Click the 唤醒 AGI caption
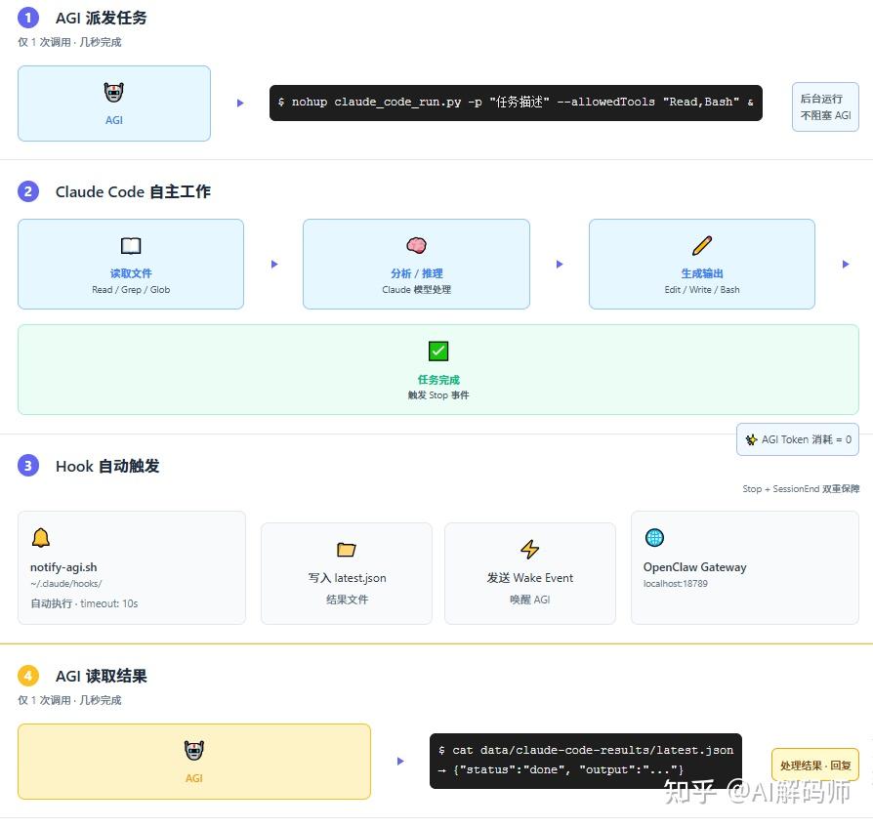The height and width of the screenshot is (828, 873). point(529,600)
